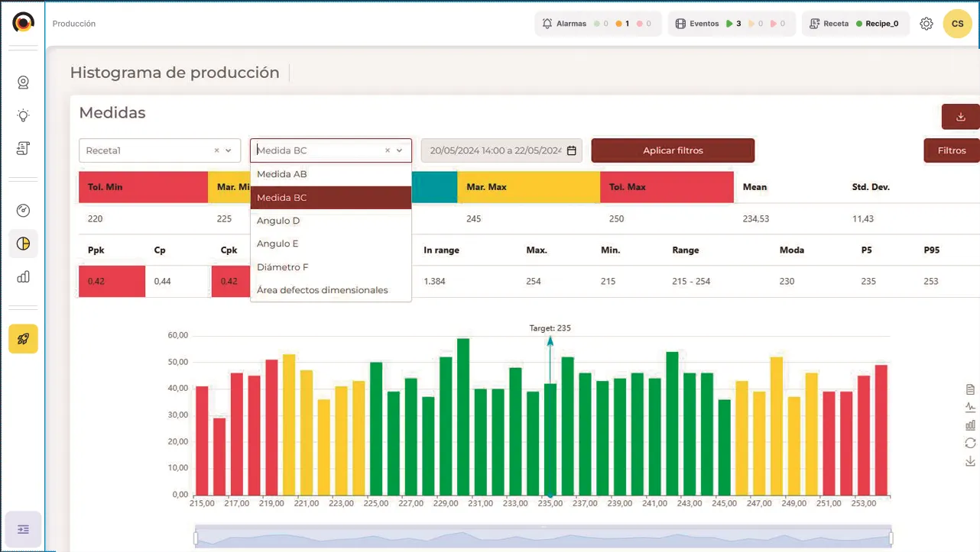
Task: Expand the Receta1 dropdown chevron
Action: coord(229,150)
